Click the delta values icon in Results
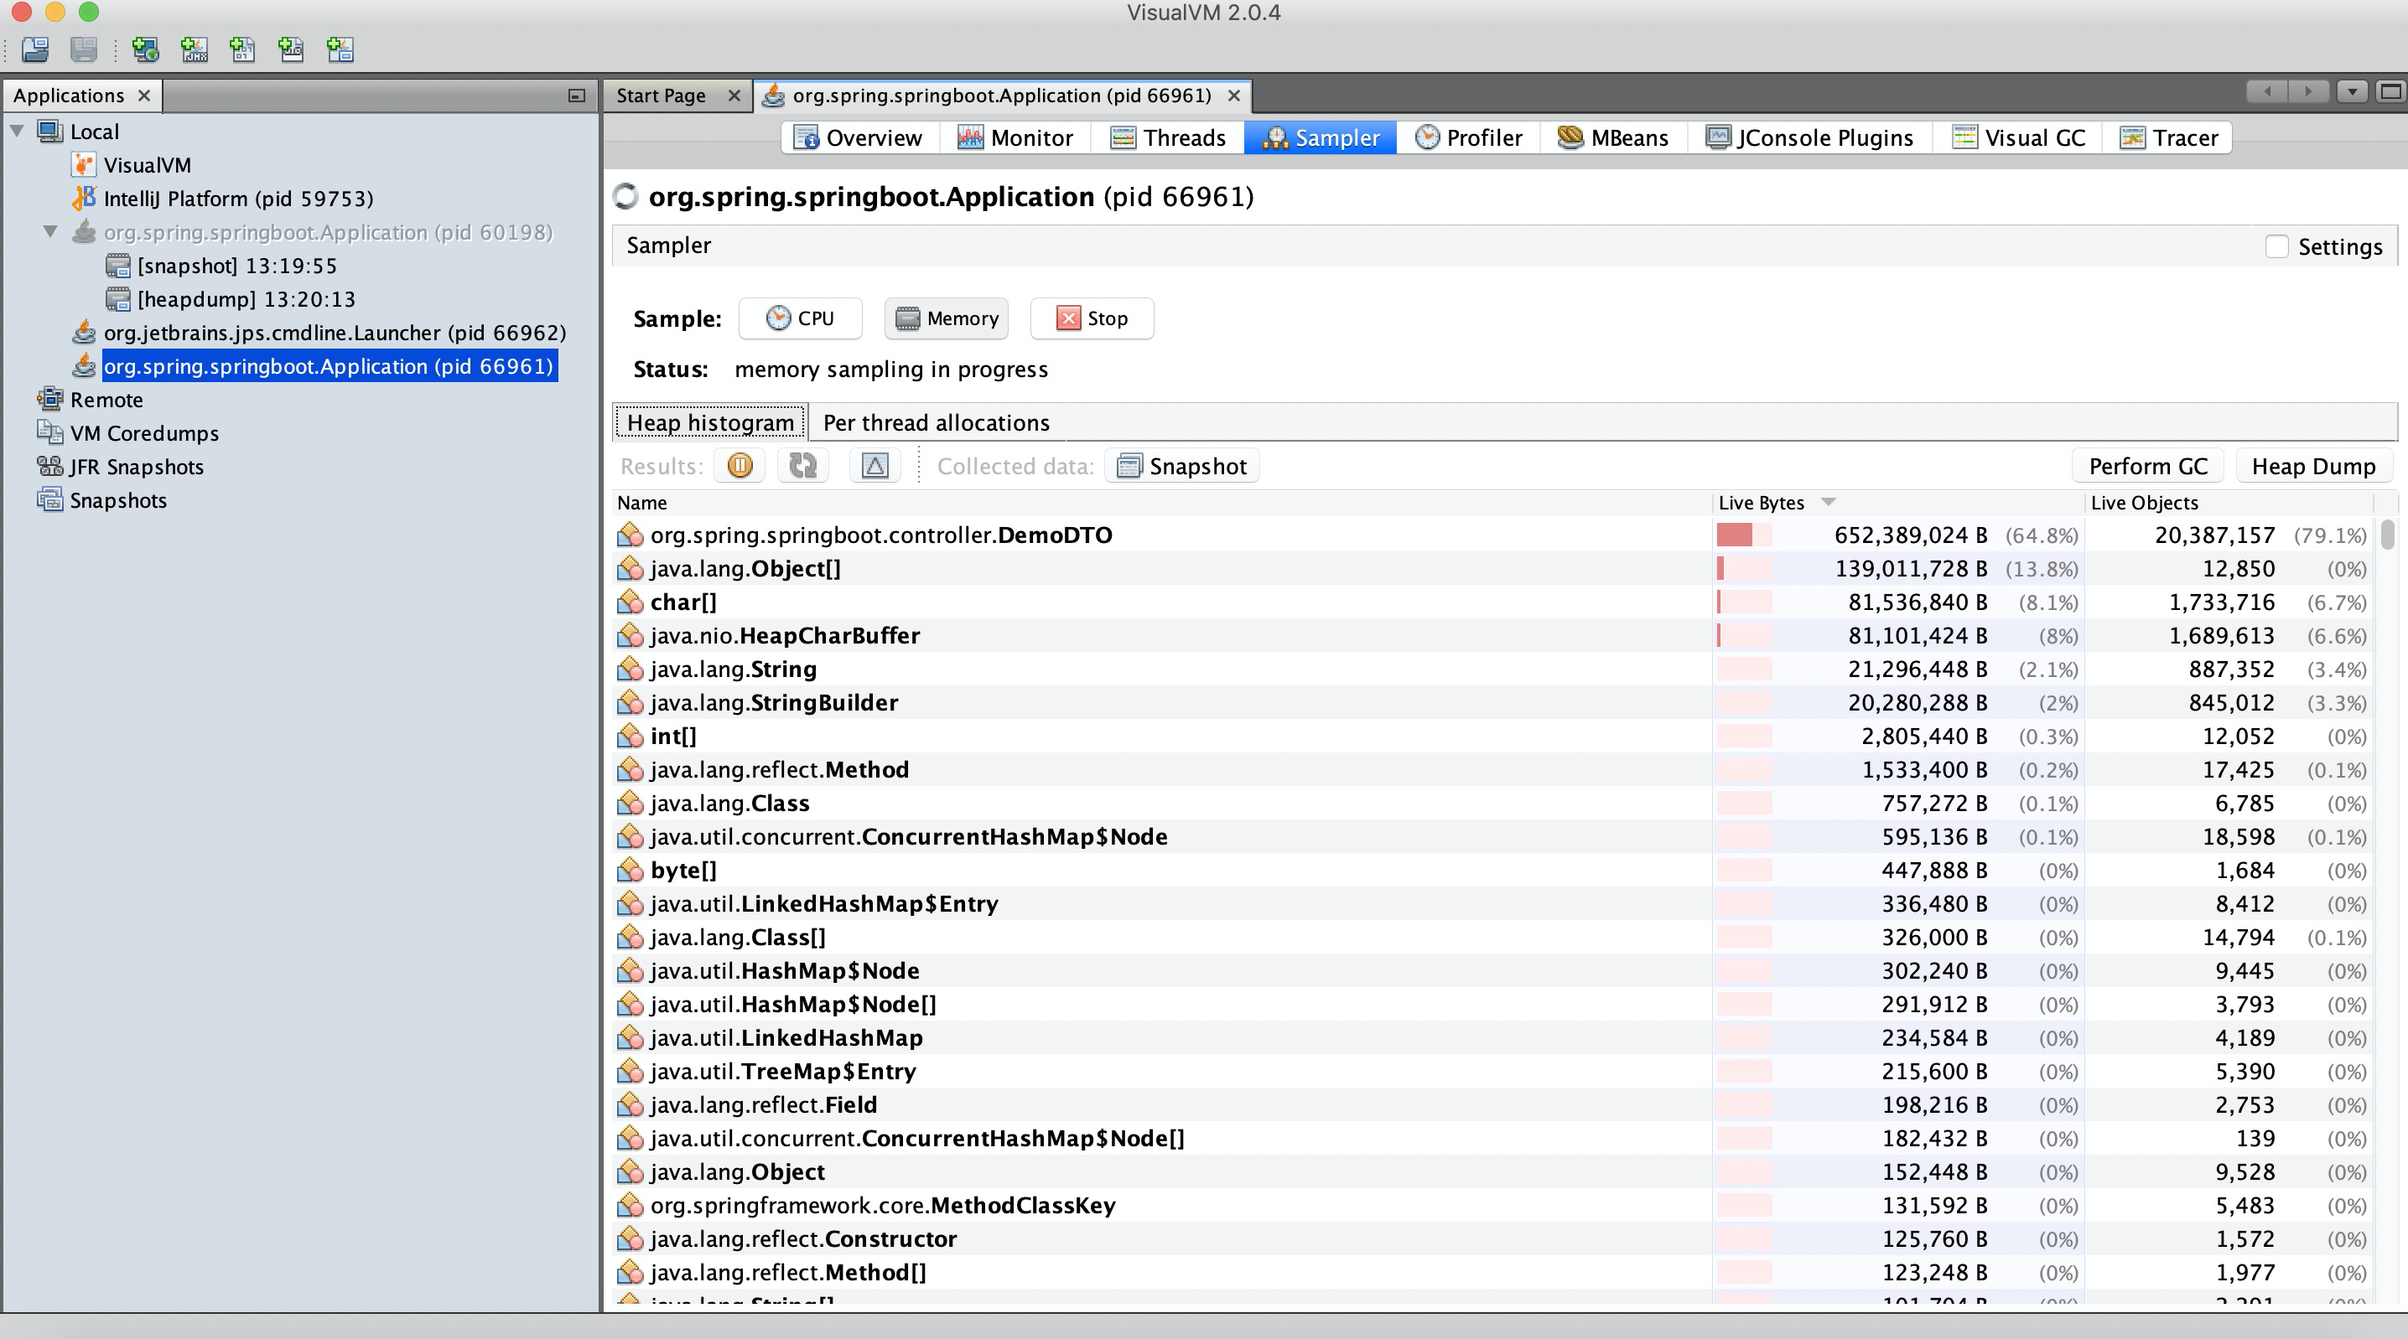Image resolution: width=2408 pixels, height=1339 pixels. point(875,465)
